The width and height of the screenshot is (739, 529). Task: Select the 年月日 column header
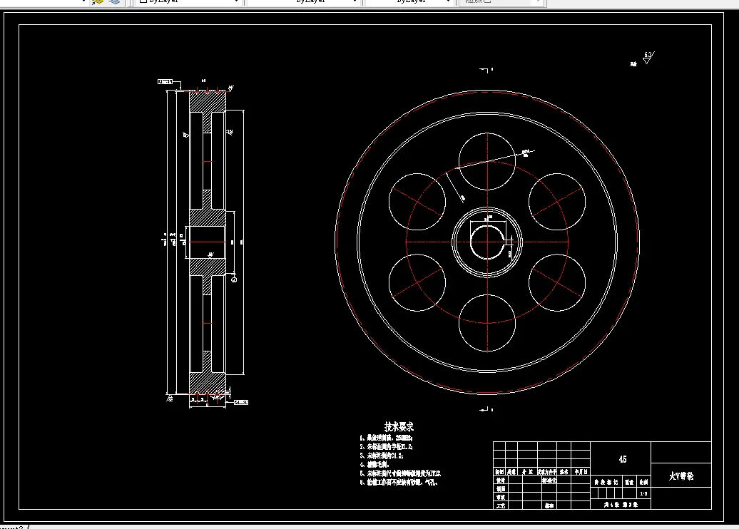coord(581,471)
